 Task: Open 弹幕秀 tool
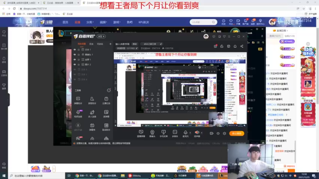pyautogui.click(x=92, y=127)
